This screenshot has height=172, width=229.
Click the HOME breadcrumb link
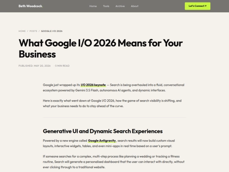click(22, 31)
